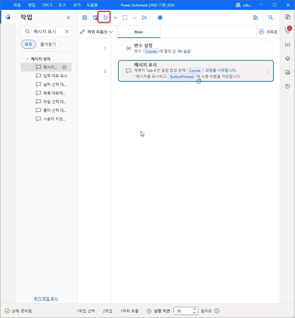The image size is (295, 318).
Task: Click the edu... environment account button
Action: point(244,5)
